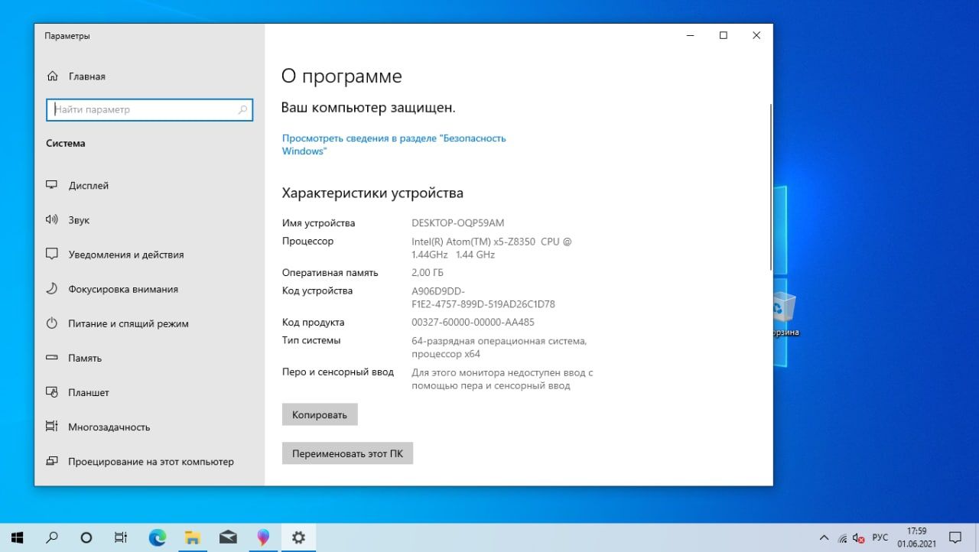Screen dimensions: 979x552
Task: Click the О программе page title
Action: (x=341, y=76)
